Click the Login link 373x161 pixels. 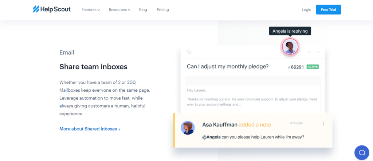(x=307, y=10)
